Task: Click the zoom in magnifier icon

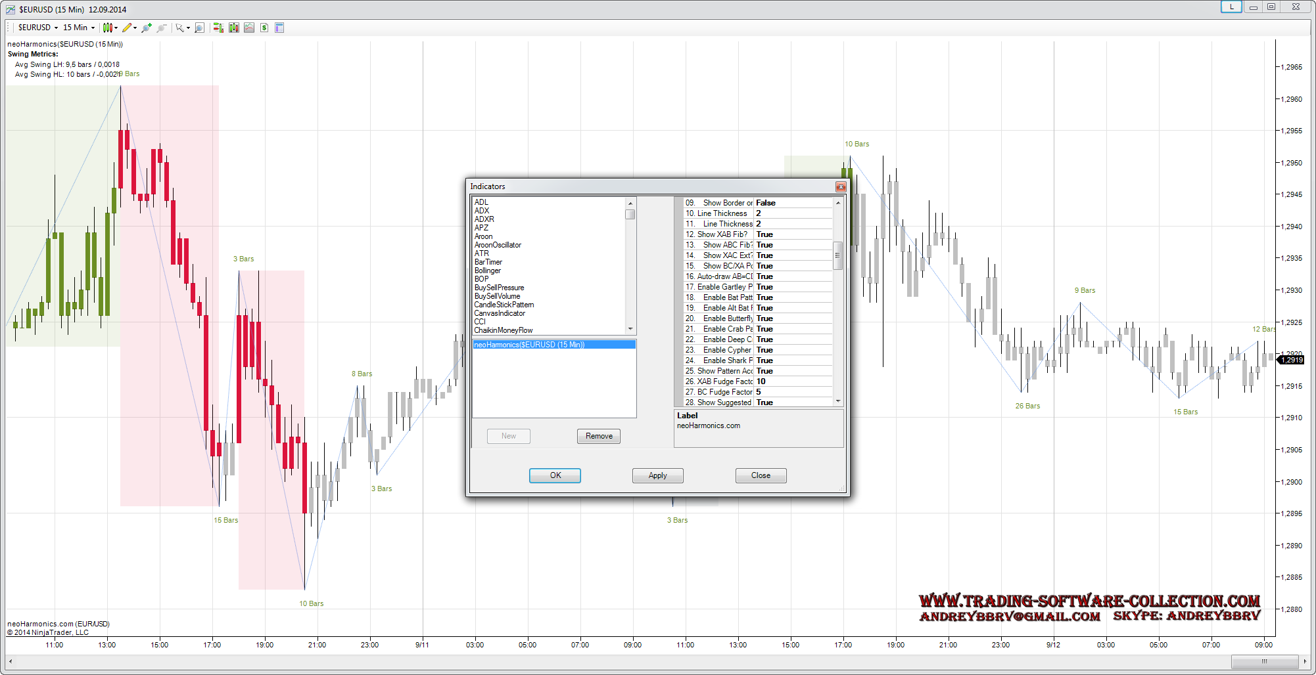Action: click(146, 28)
